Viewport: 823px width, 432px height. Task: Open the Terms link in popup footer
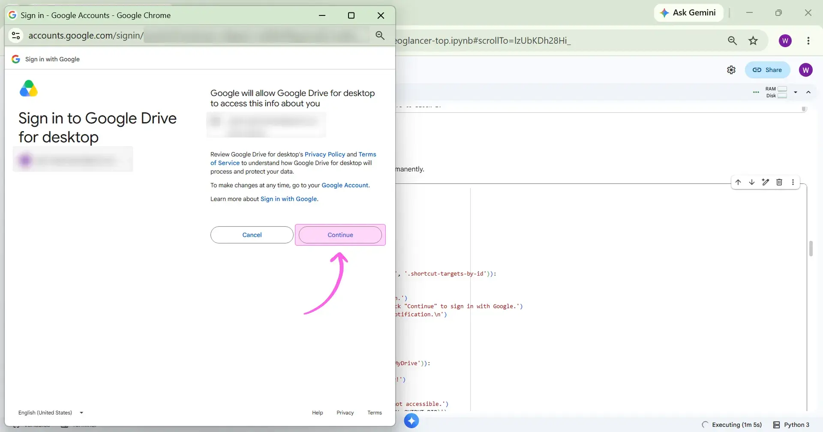pyautogui.click(x=375, y=413)
